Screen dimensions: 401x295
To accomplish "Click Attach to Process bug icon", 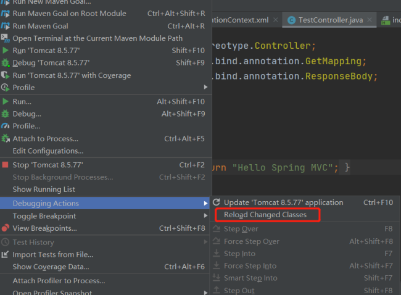I will pyautogui.click(x=6, y=138).
